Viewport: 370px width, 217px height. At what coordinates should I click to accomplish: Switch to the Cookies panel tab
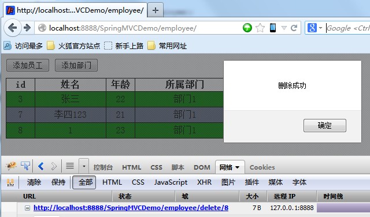pyautogui.click(x=262, y=167)
